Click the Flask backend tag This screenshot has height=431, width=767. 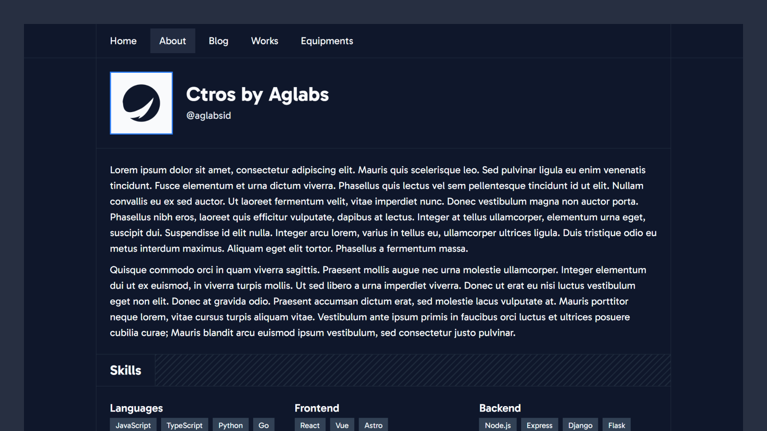tap(616, 425)
